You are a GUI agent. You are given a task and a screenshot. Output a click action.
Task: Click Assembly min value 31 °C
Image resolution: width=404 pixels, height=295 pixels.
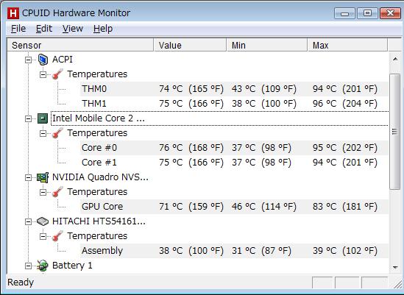pyautogui.click(x=261, y=251)
